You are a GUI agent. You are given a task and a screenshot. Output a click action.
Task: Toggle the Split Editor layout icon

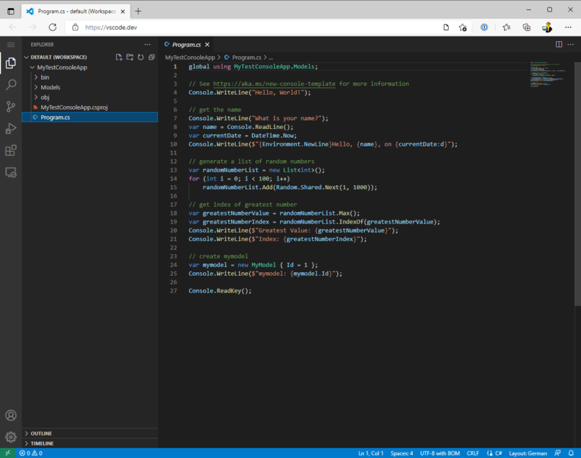[x=558, y=43]
